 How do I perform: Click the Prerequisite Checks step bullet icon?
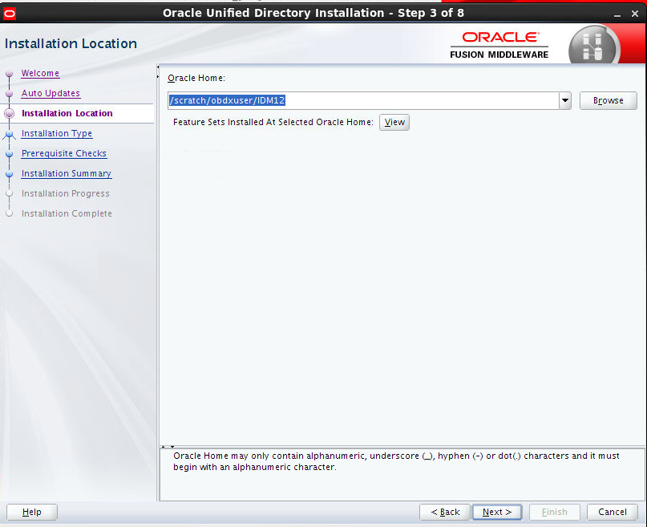coord(10,153)
